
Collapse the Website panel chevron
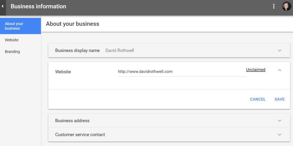[x=279, y=70]
